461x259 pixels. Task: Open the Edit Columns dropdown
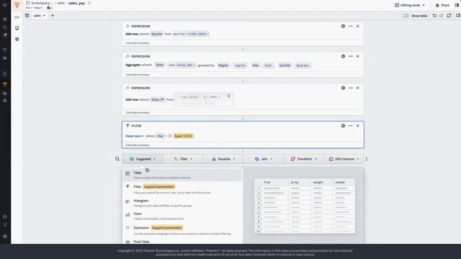tap(344, 159)
